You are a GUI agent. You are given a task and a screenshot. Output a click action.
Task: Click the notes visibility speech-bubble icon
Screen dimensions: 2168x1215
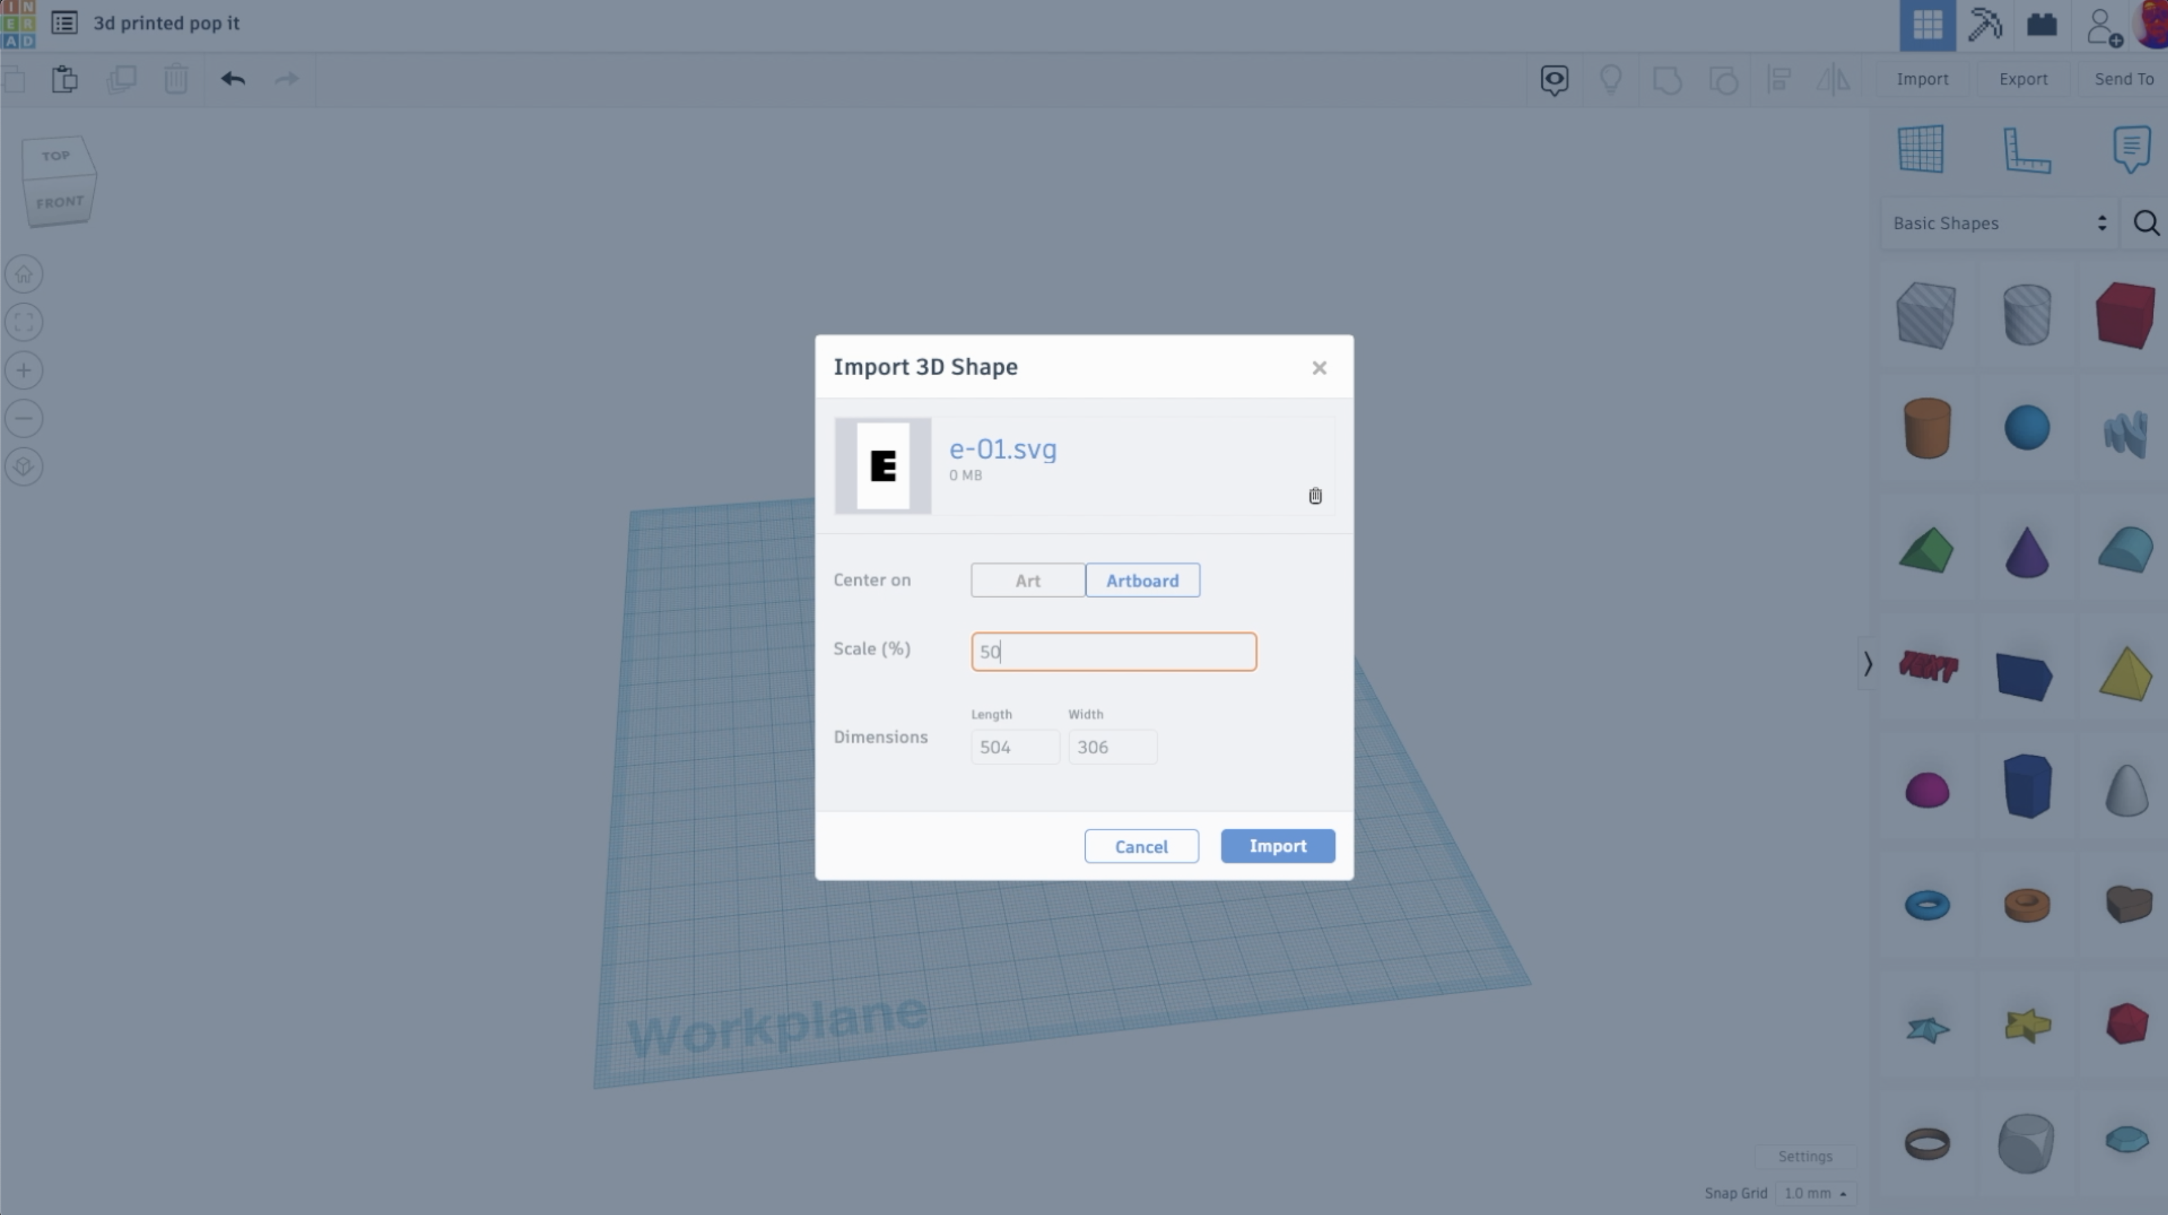(x=1555, y=80)
